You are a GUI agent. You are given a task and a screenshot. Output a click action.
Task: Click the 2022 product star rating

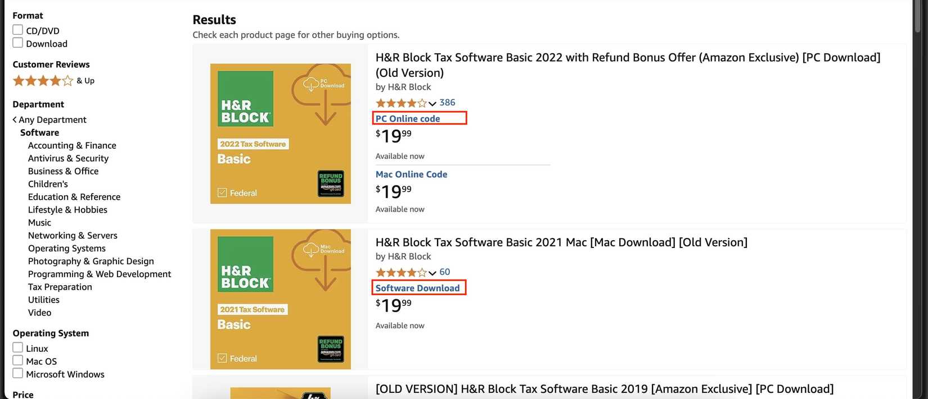pyautogui.click(x=401, y=103)
